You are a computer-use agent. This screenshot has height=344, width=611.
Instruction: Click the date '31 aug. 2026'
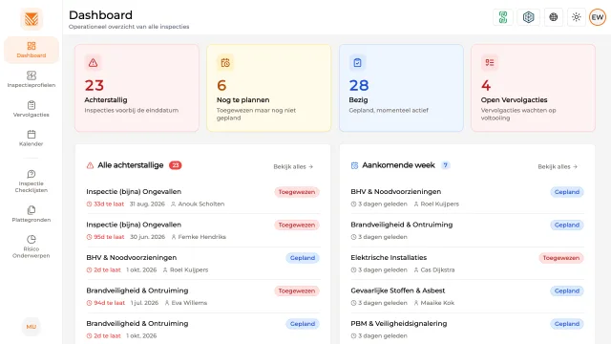tap(147, 204)
